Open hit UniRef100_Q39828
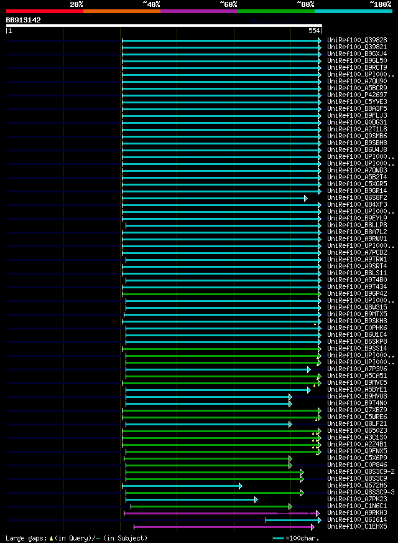The width and height of the screenshot is (398, 543). (357, 40)
